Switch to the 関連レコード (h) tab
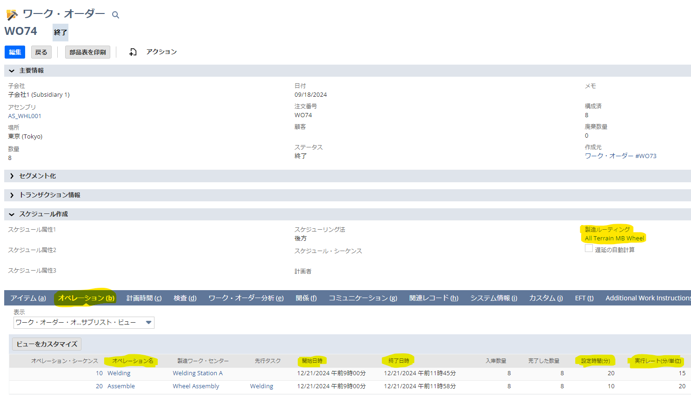The width and height of the screenshot is (691, 398). point(434,298)
